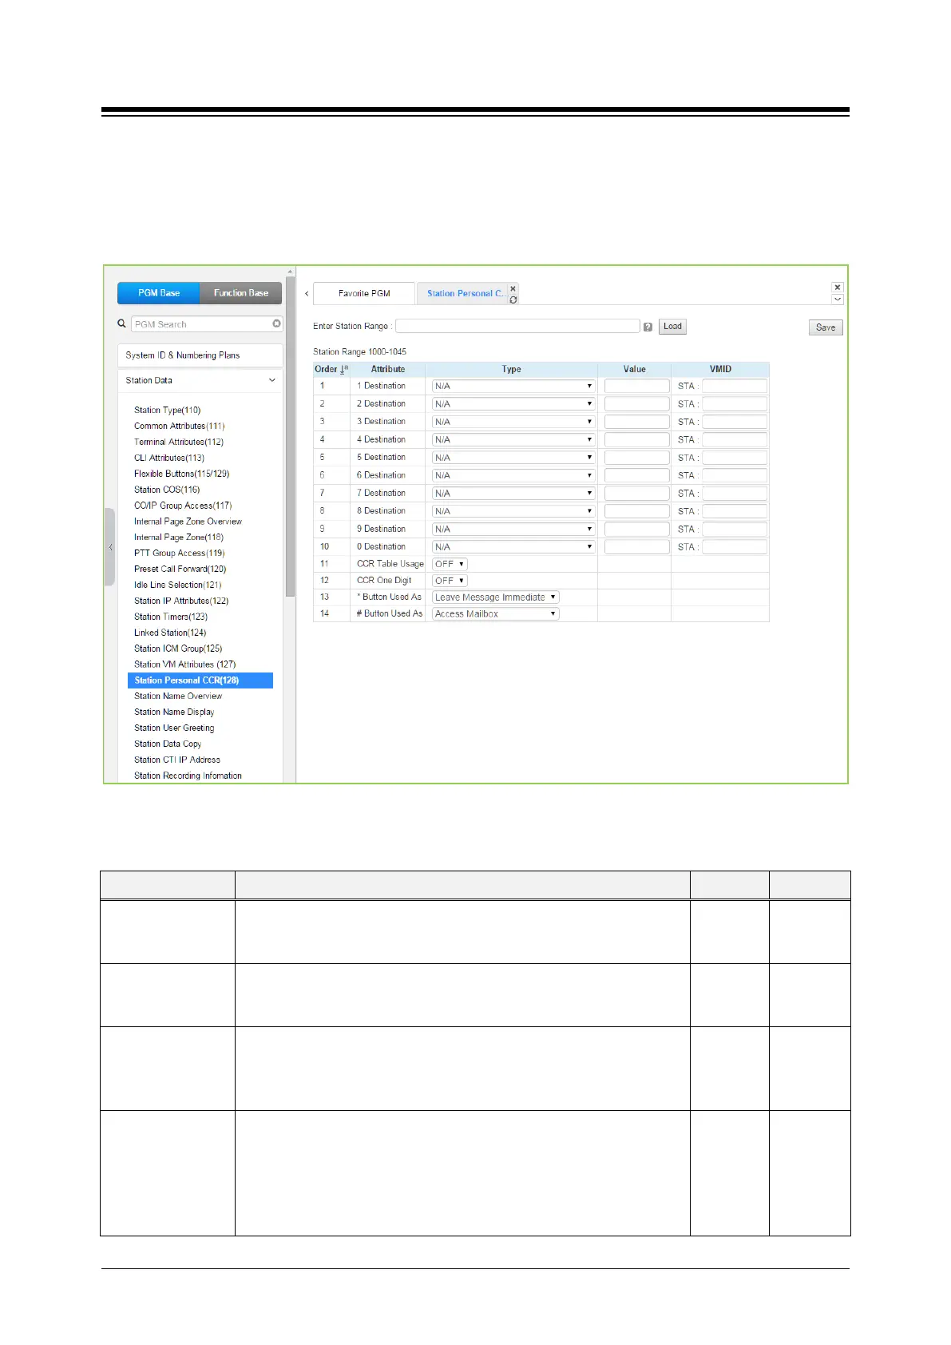Collapse the Station Data section
Screen dimensions: 951x1345
[x=200, y=381]
